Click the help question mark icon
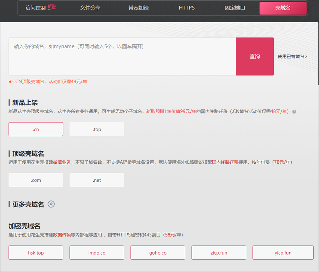 point(294,112)
